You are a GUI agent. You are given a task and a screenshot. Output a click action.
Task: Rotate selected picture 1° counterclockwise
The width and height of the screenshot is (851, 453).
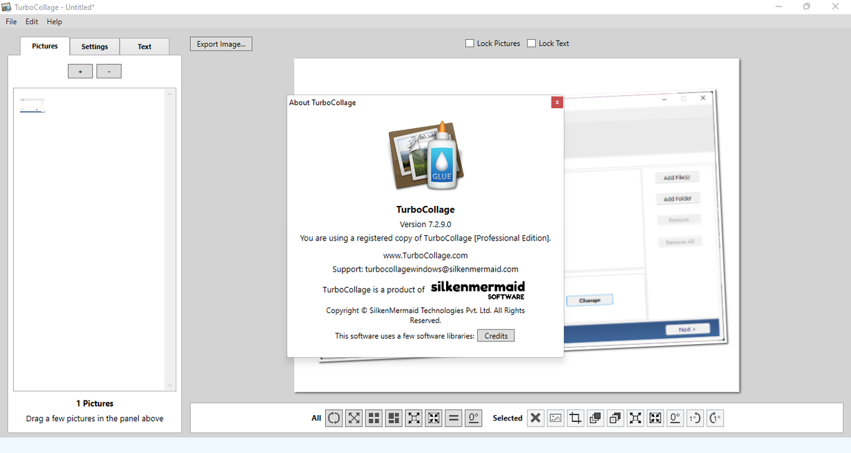pyautogui.click(x=695, y=418)
